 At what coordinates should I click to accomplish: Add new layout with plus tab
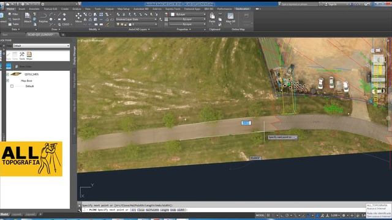click(40, 215)
